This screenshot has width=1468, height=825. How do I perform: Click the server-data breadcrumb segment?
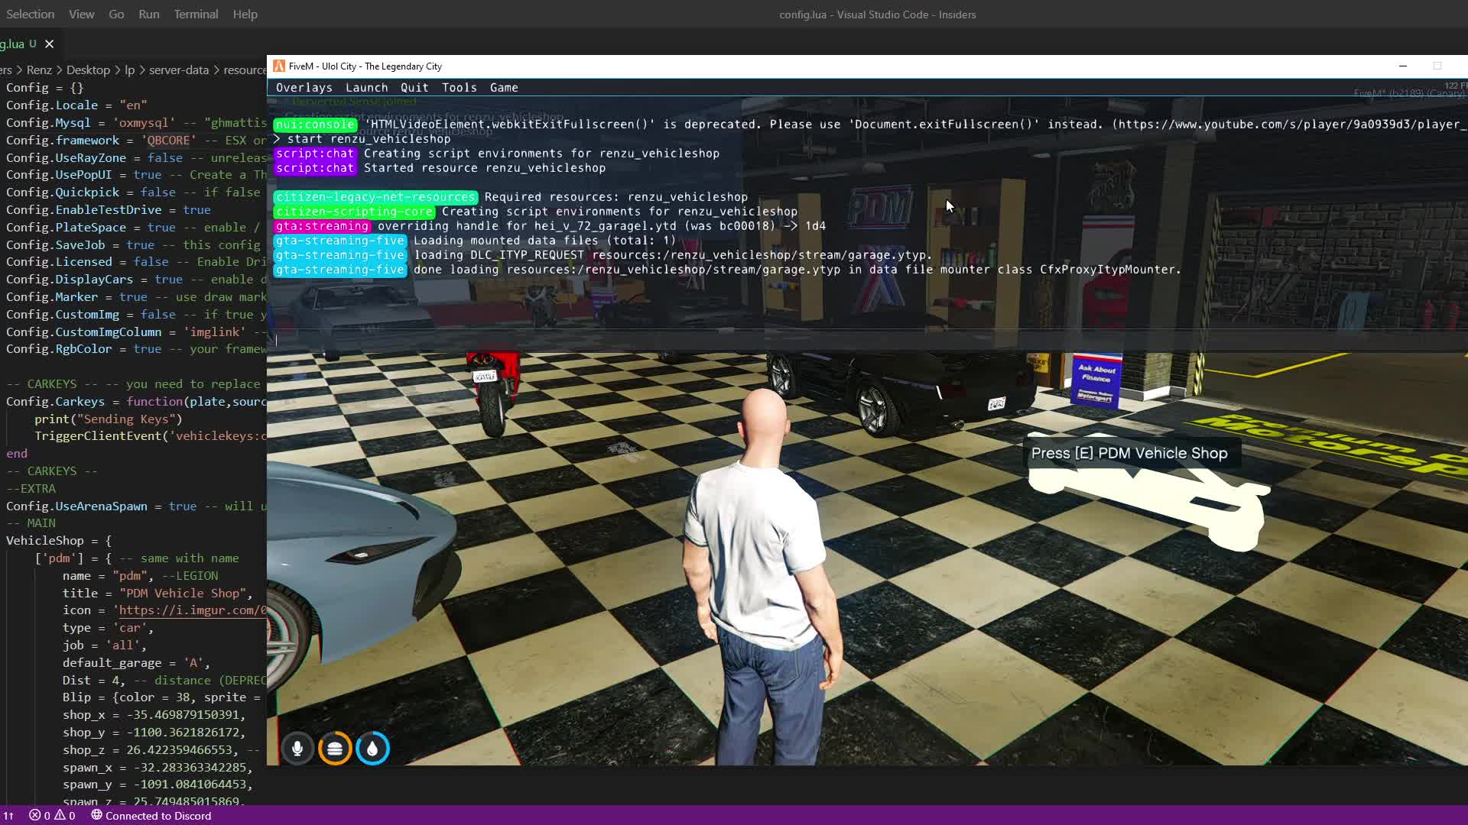(x=178, y=70)
